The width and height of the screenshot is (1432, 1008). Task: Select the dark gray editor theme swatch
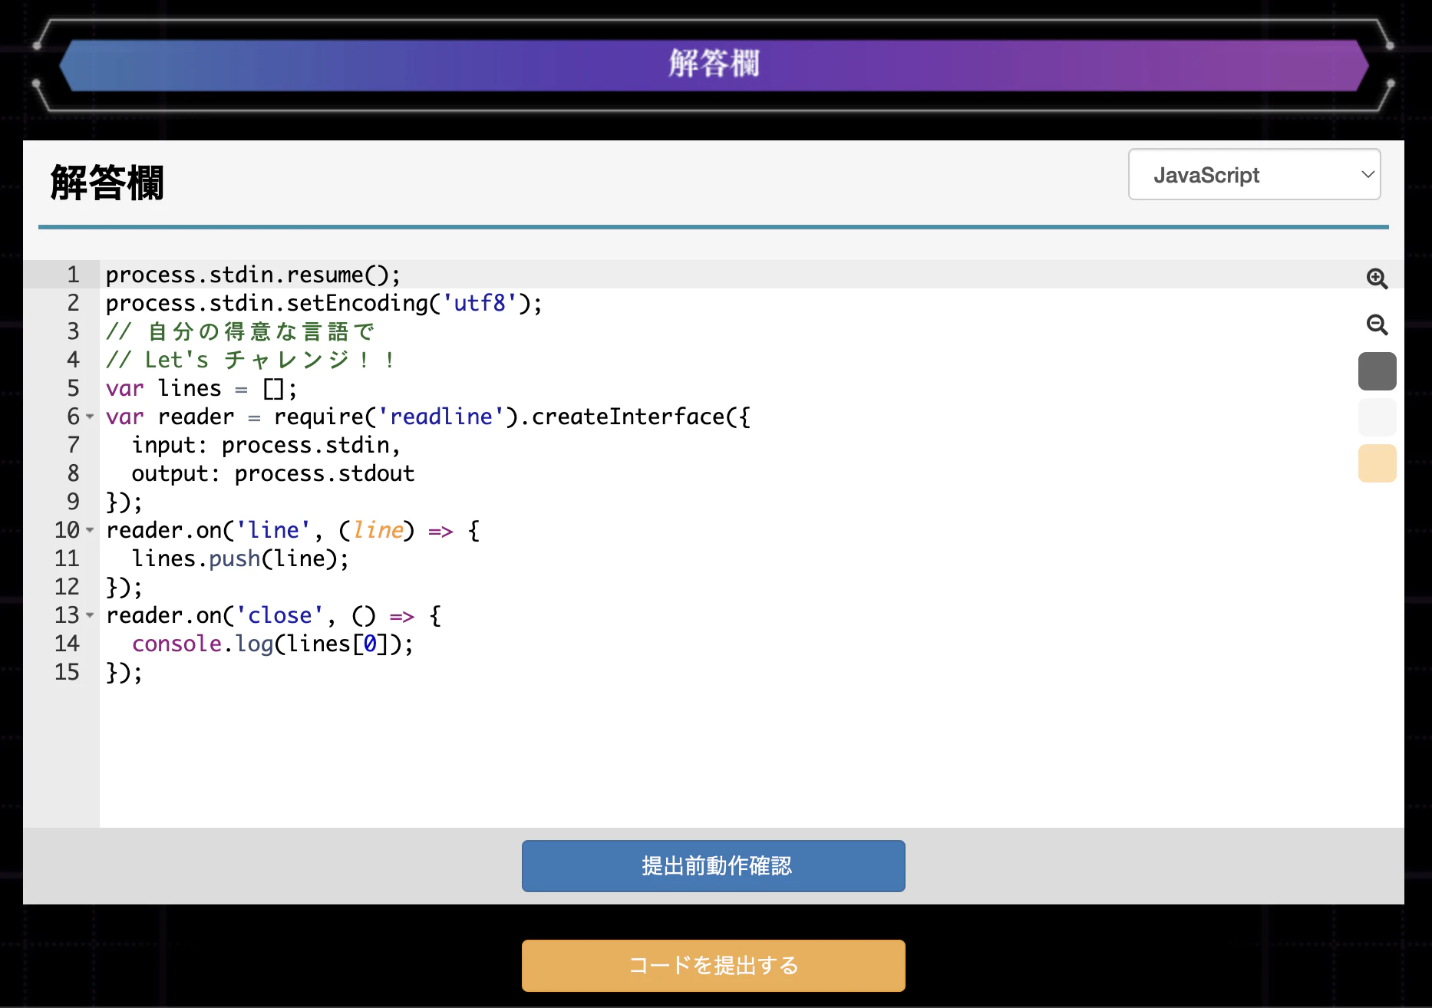[x=1377, y=371]
